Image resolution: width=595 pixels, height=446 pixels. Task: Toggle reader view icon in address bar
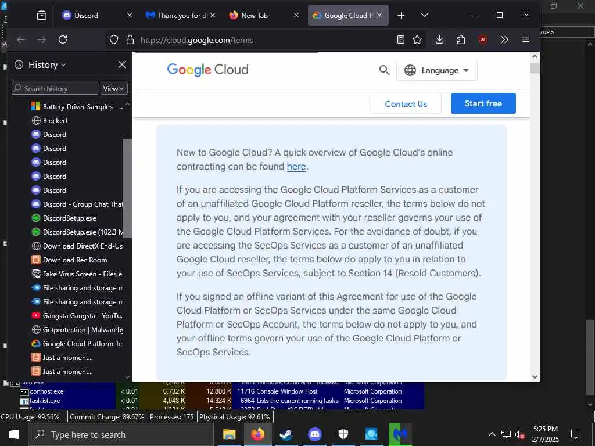401,39
